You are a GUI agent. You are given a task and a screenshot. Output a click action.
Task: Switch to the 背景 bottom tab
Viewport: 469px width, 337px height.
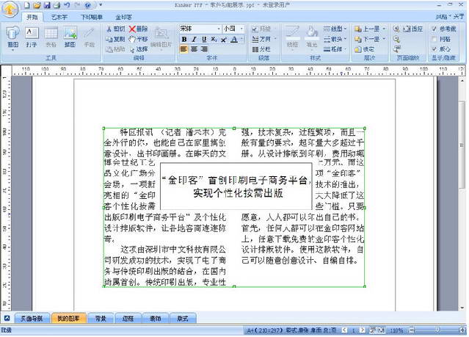pyautogui.click(x=101, y=319)
